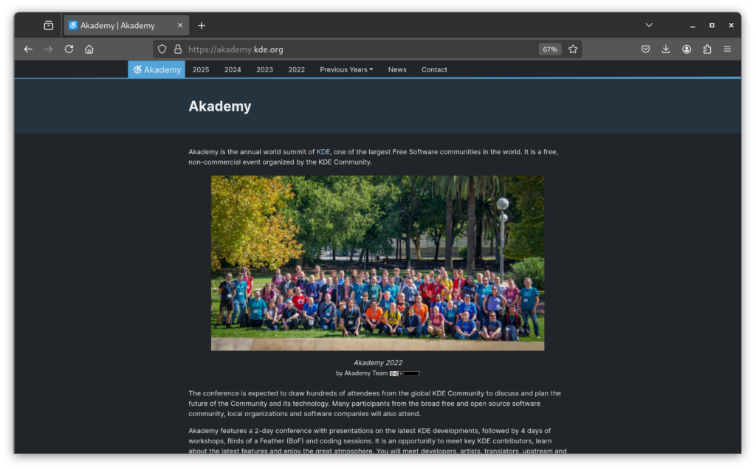Open the Firefox account icon
Image resolution: width=756 pixels, height=470 pixels.
(687, 49)
